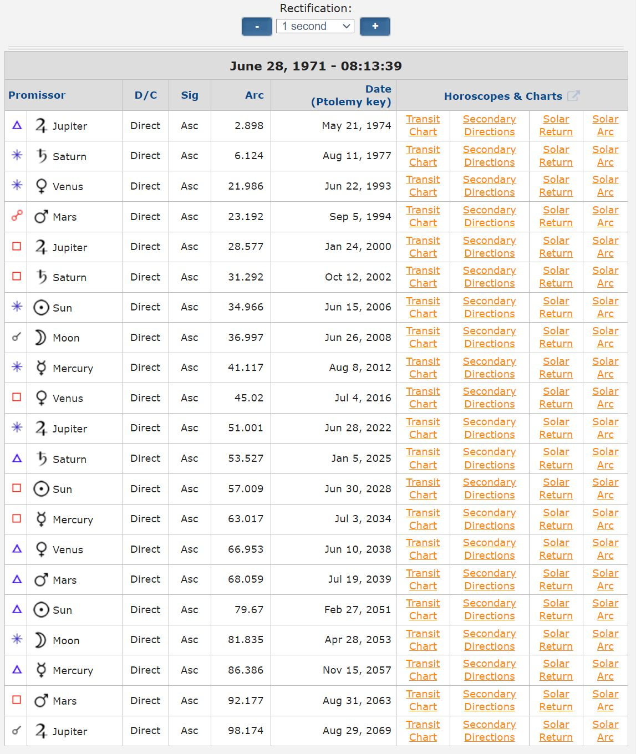Screen dimensions: 636x754
Task: Click the Venus glyph in the Jun 22, 1993 row
Action: [x=41, y=186]
